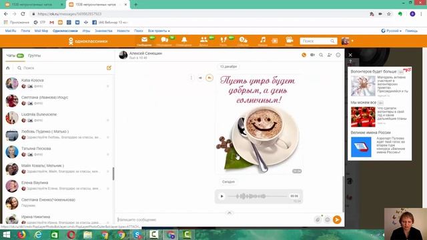Seek within the voice message waveform
The width and height of the screenshot is (427, 240).
[x=257, y=196]
